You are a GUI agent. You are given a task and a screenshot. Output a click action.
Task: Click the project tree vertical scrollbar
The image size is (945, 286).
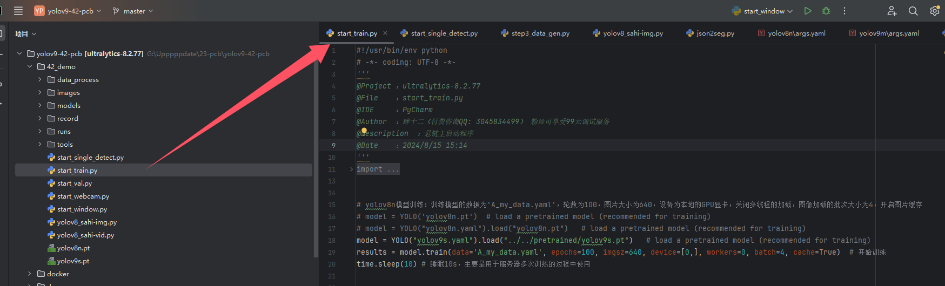point(317,158)
